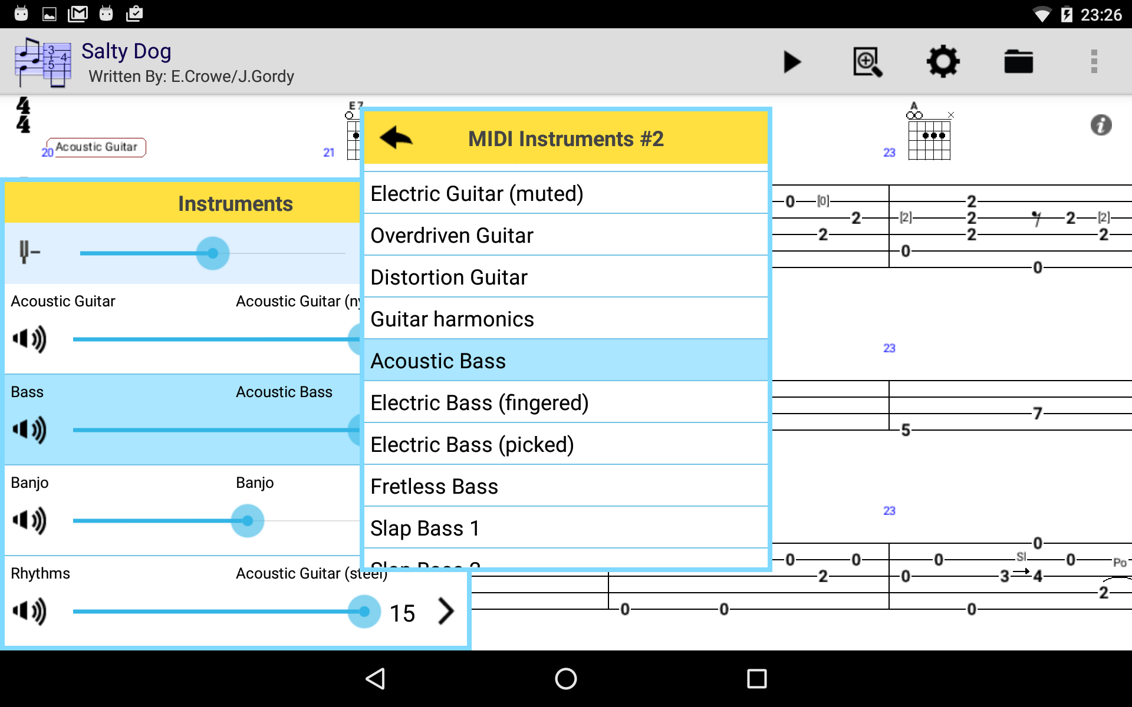Mute the Bass track speaker

pyautogui.click(x=29, y=430)
